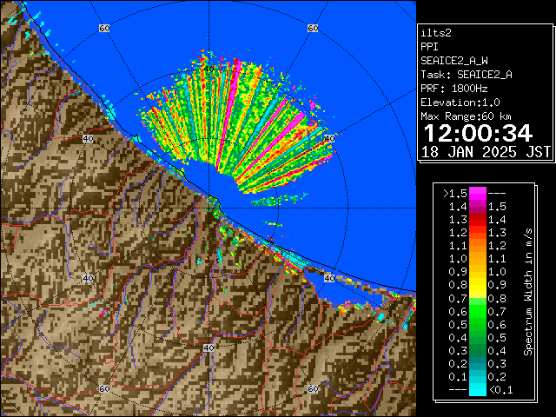Click the 12:00:34 timestamp

point(478,134)
